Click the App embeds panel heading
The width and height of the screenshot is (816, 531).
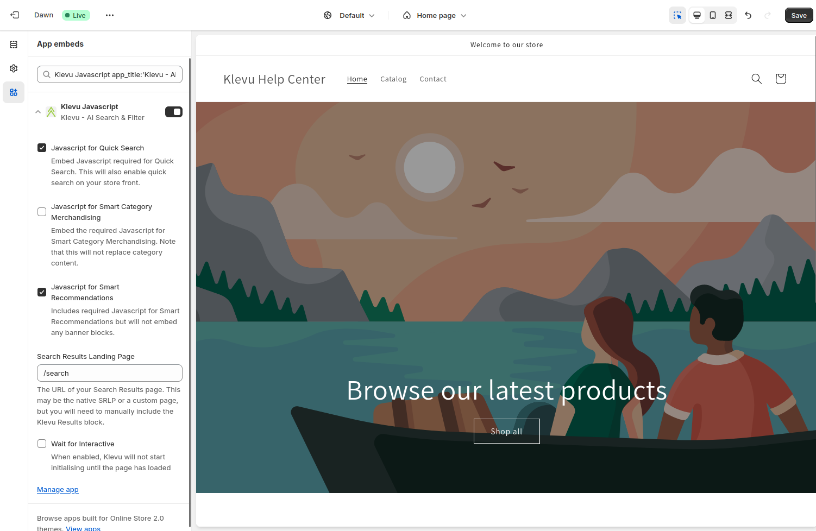[60, 44]
